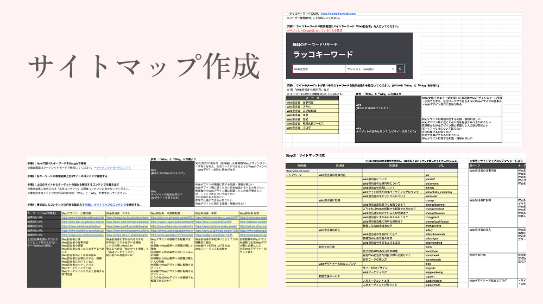Select the 'blog/marketing' URL cell

pos(441,272)
